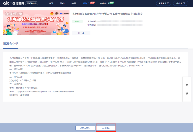The width and height of the screenshot is (193, 132).
Task: Click the NEW badge beside 招聘会
Action: pos(92,2)
